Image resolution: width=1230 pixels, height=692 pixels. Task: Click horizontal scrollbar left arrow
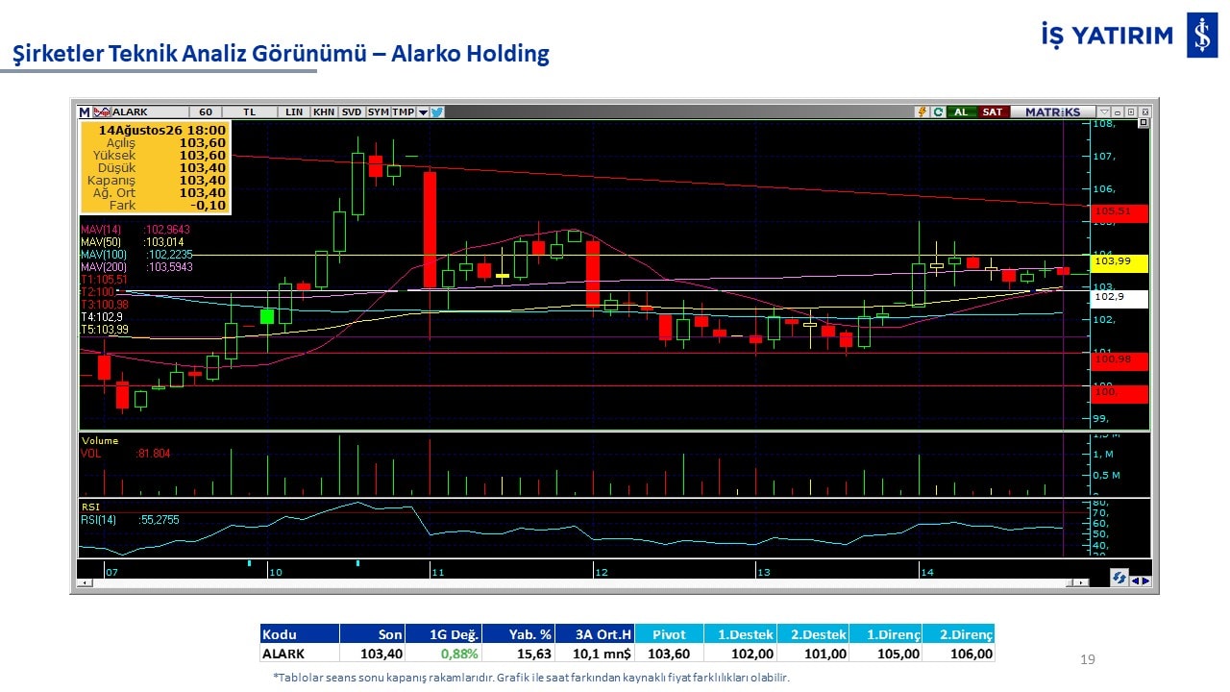(85, 582)
